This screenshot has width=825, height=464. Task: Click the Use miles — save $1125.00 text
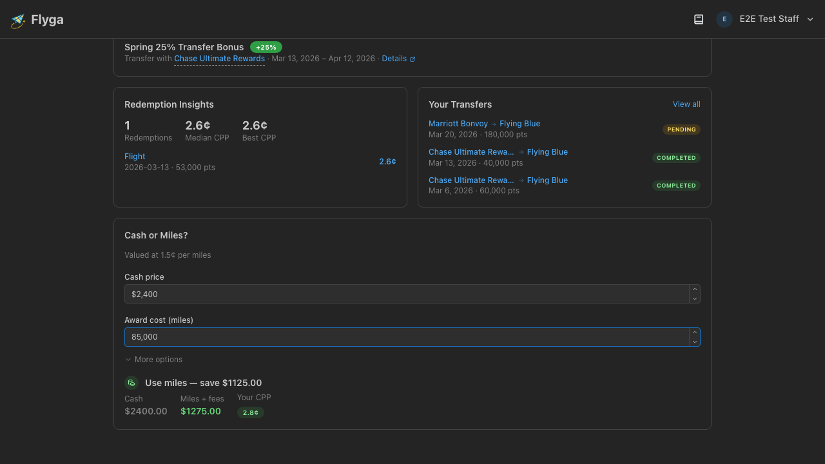tap(203, 383)
